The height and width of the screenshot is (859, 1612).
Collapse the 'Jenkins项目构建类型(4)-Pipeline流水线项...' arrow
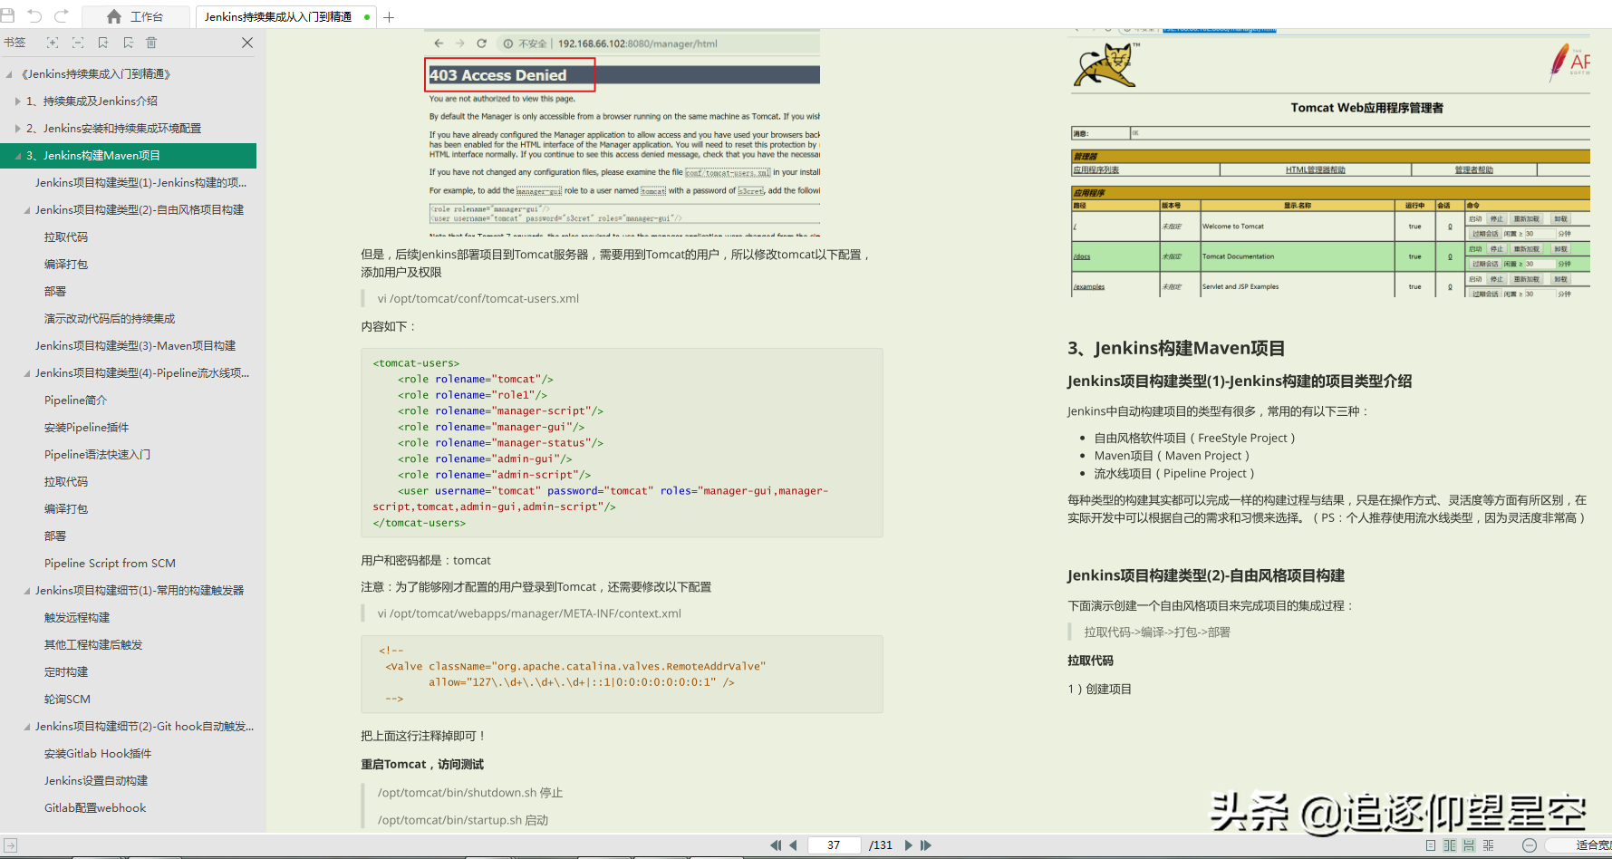click(x=26, y=373)
